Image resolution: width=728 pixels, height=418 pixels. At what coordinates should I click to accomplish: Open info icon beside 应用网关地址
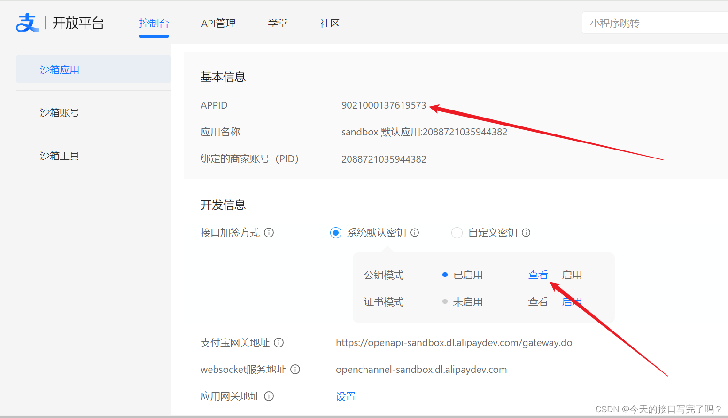pos(269,396)
